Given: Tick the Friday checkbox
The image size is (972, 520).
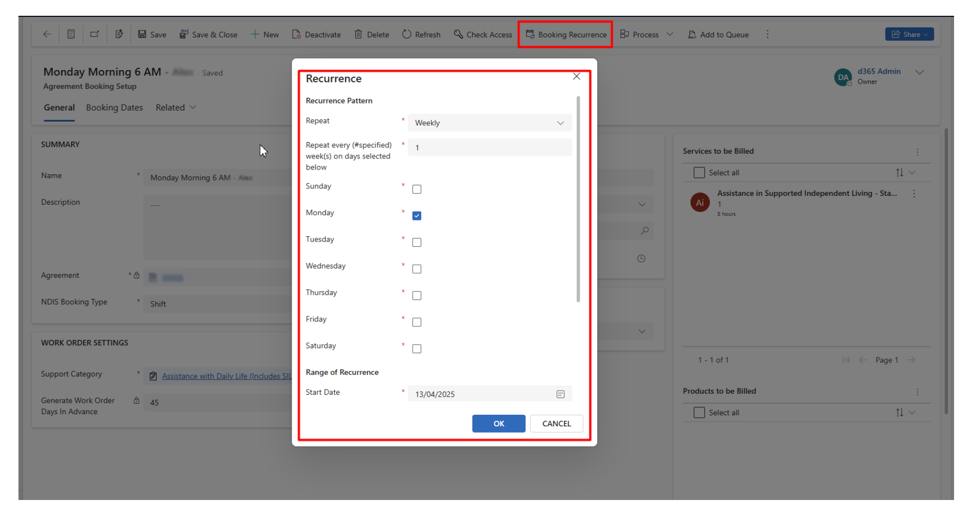Looking at the screenshot, I should [x=417, y=322].
